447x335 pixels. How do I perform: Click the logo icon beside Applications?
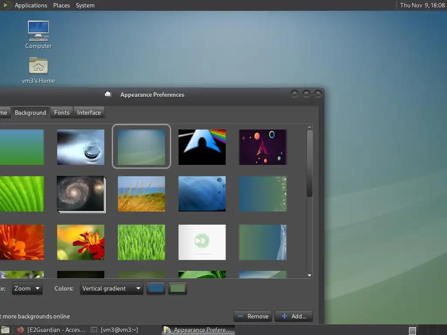pos(7,5)
